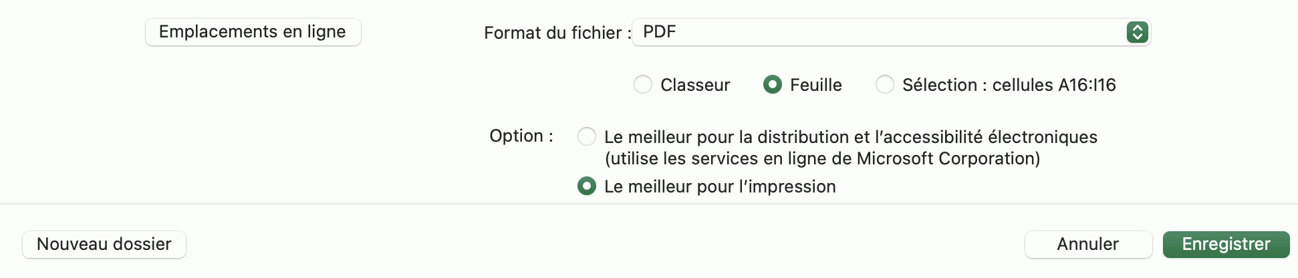Click the Feuille label text

[815, 85]
